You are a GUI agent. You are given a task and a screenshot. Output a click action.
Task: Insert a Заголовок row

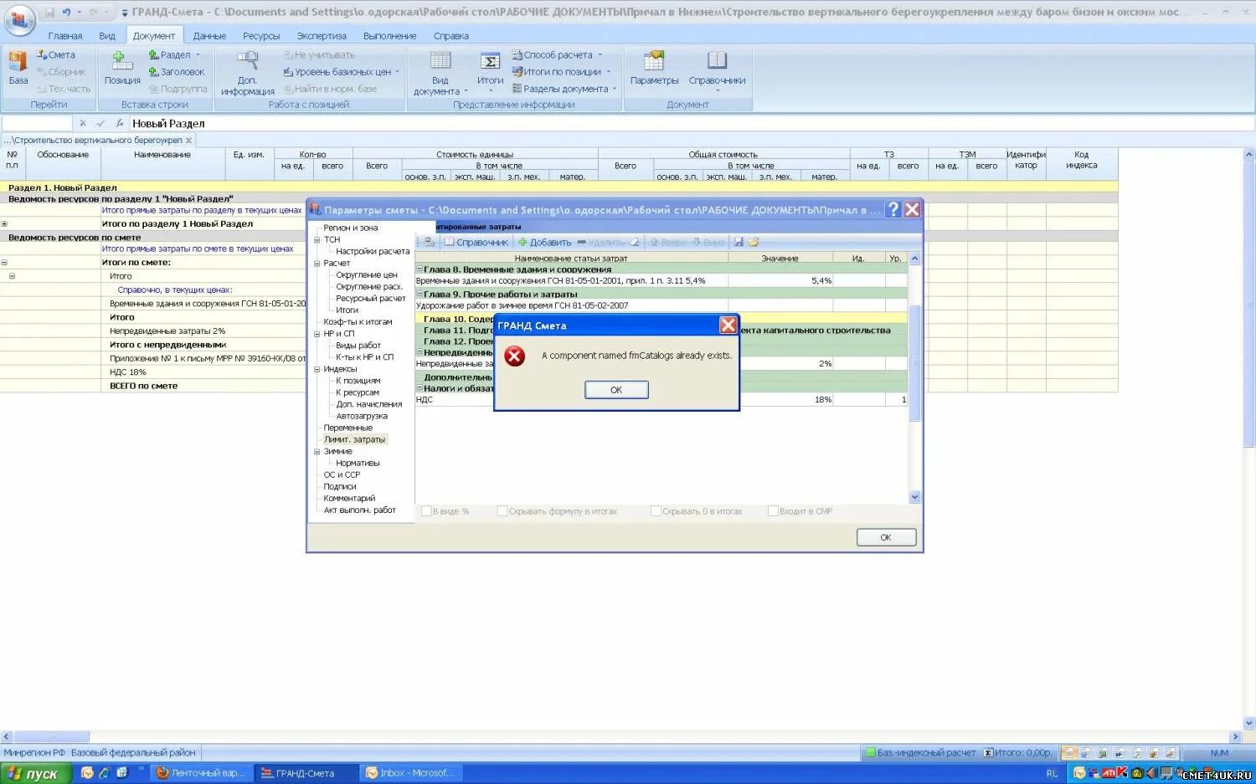pyautogui.click(x=177, y=72)
